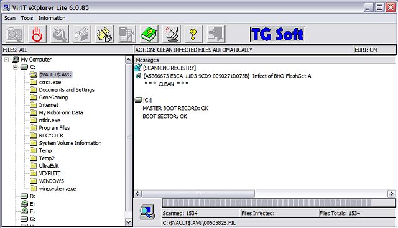Select Documents and Settings folder
The height and width of the screenshot is (228, 398).
[x=67, y=90]
